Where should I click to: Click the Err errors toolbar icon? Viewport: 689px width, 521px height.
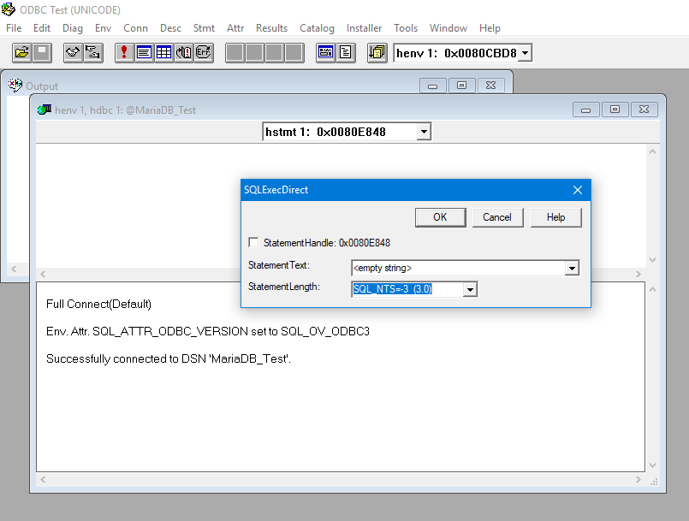tap(203, 53)
